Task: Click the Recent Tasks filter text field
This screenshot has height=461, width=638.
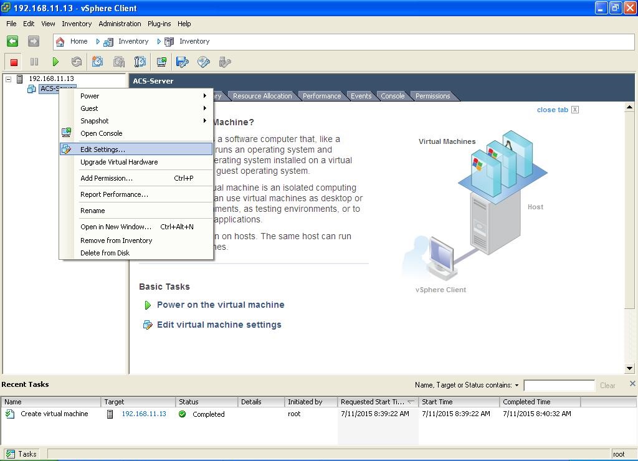Action: [559, 386]
